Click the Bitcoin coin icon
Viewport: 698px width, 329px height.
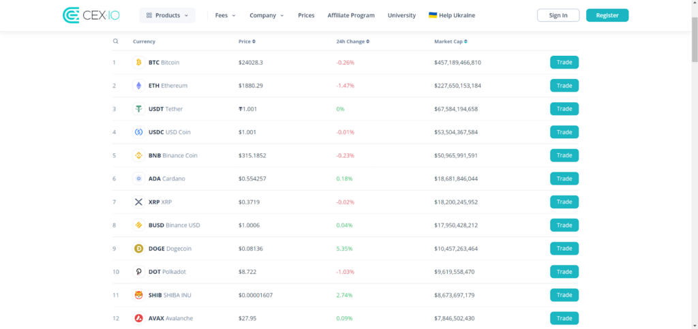click(x=138, y=63)
